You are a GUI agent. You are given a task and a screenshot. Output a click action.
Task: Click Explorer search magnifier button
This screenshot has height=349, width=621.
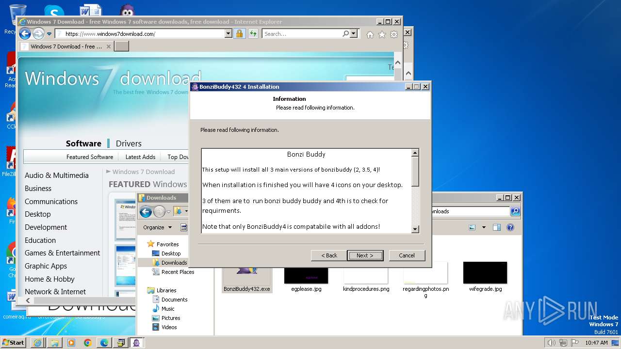(515, 211)
